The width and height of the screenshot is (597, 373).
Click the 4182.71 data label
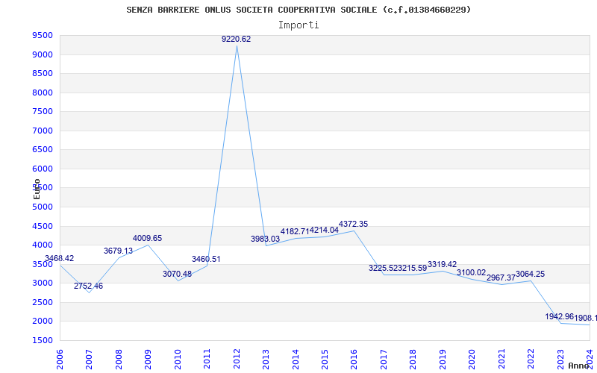click(295, 232)
